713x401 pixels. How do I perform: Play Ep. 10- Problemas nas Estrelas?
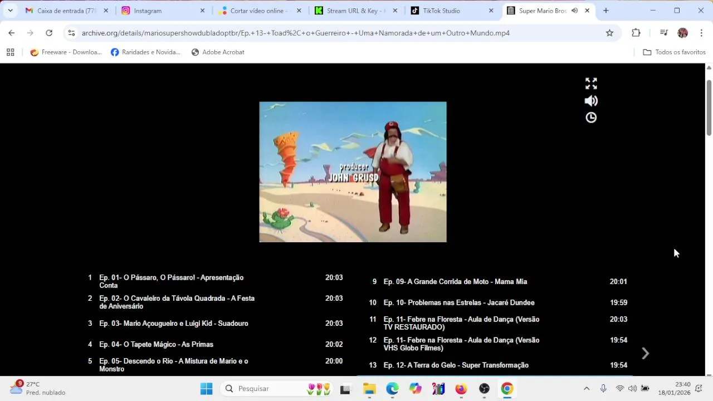[x=500, y=302]
